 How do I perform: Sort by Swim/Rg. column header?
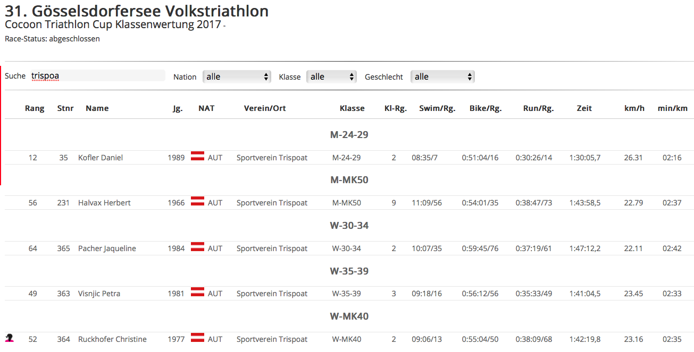437,108
